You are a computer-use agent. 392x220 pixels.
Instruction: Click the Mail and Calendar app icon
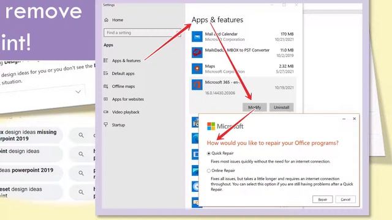pyautogui.click(x=197, y=37)
